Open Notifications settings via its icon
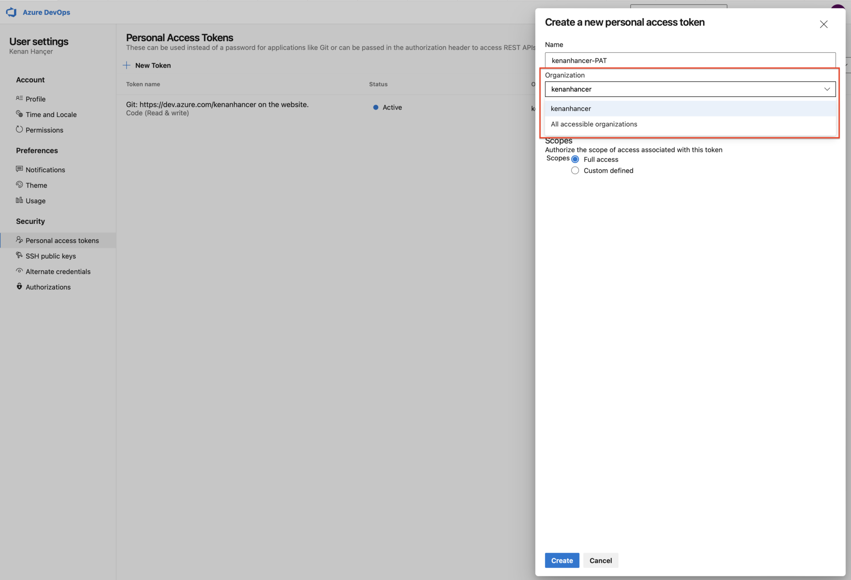 19,169
